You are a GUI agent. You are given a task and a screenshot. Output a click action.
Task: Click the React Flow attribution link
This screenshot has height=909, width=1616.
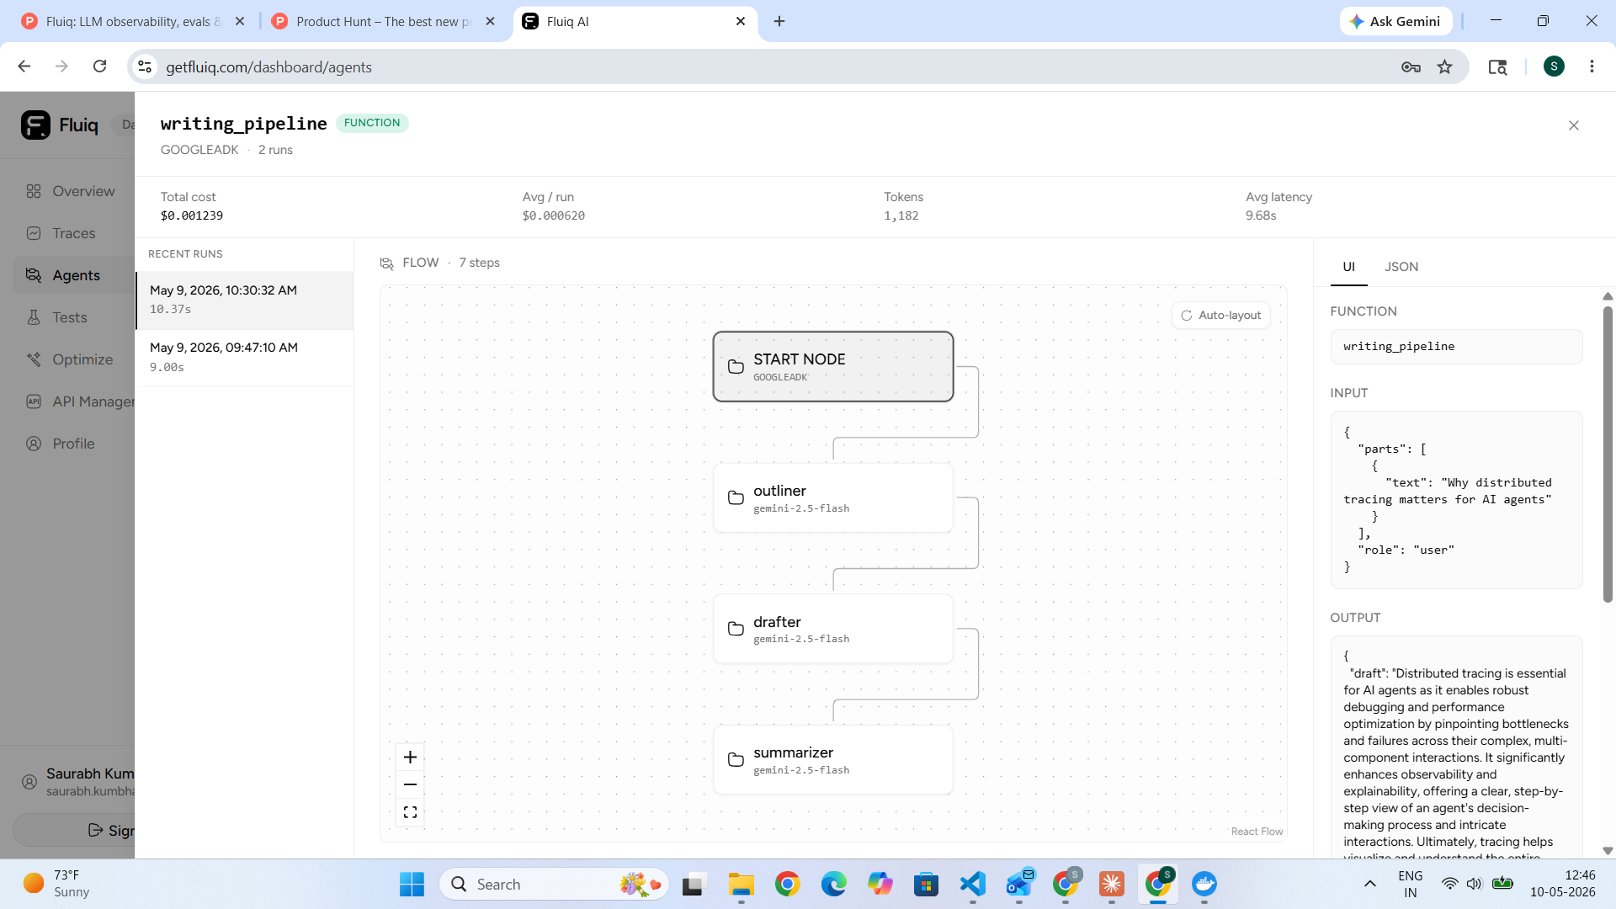[x=1257, y=832]
